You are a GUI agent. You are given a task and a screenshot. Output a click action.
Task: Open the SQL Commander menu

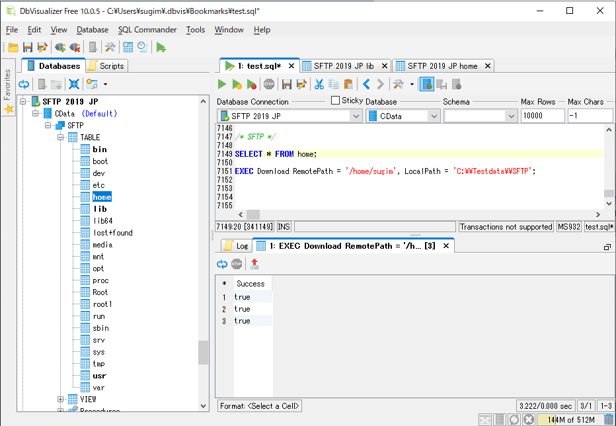point(147,30)
